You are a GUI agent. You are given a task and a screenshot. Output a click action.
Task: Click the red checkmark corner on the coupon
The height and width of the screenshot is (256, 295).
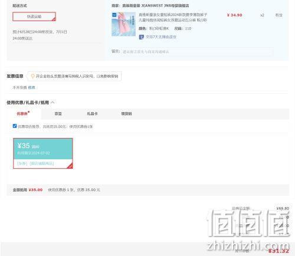[x=70, y=166]
